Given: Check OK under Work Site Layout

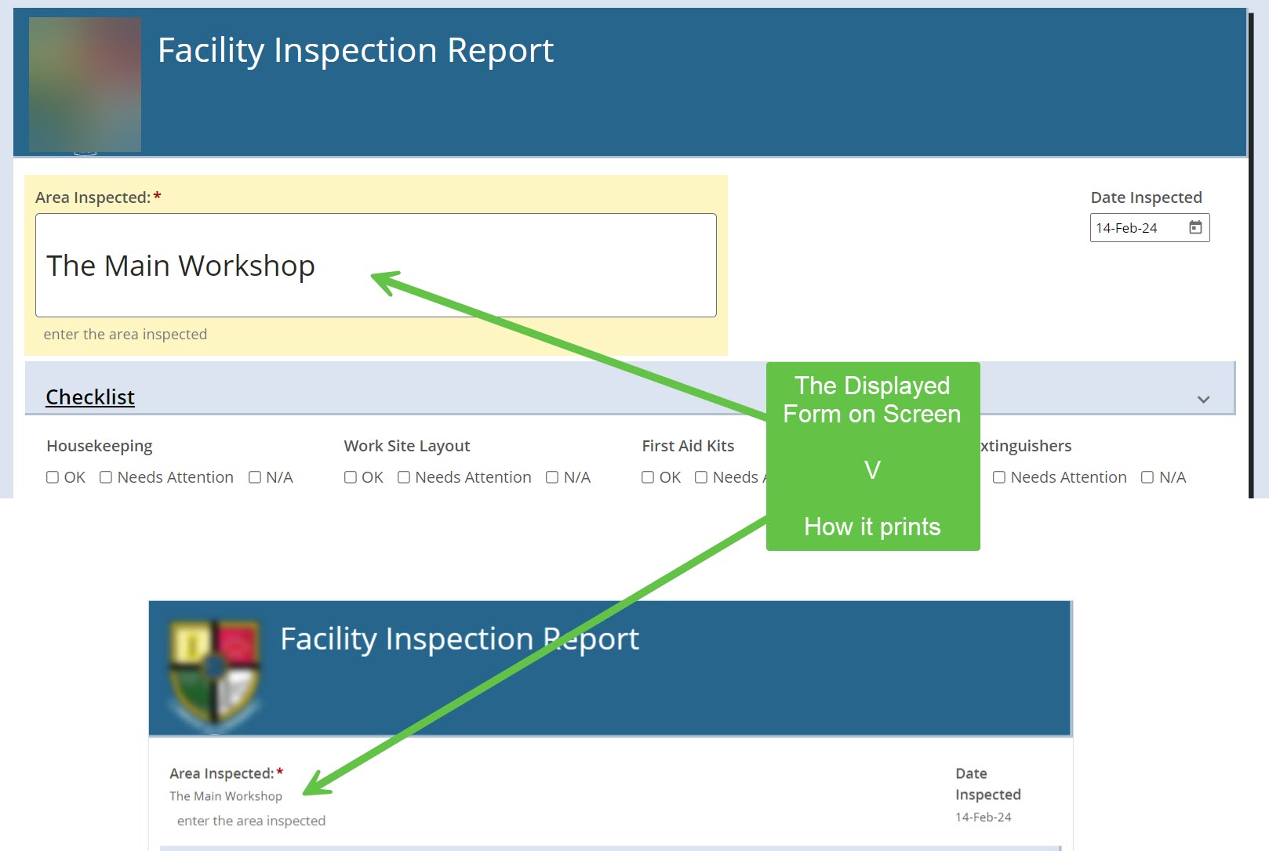Looking at the screenshot, I should click(351, 477).
